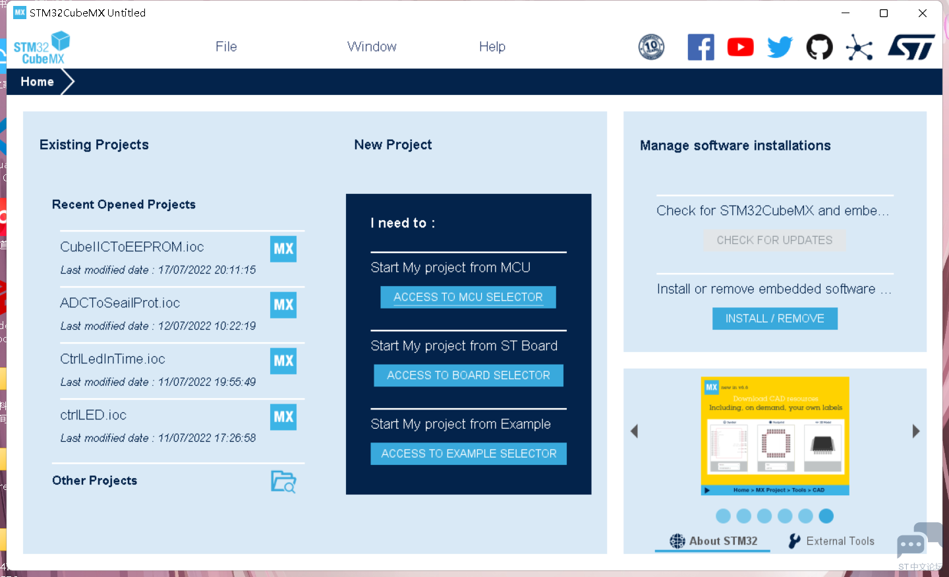Click the ST community network icon
The height and width of the screenshot is (577, 949).
(859, 47)
